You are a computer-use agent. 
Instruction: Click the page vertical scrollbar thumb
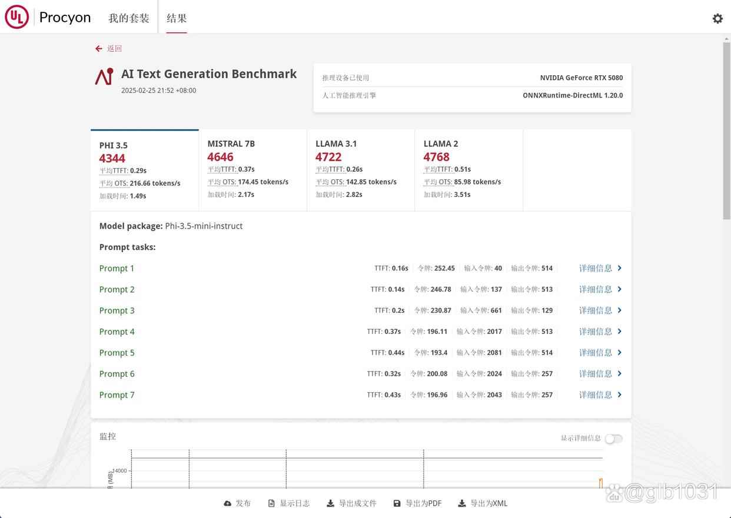point(726,129)
